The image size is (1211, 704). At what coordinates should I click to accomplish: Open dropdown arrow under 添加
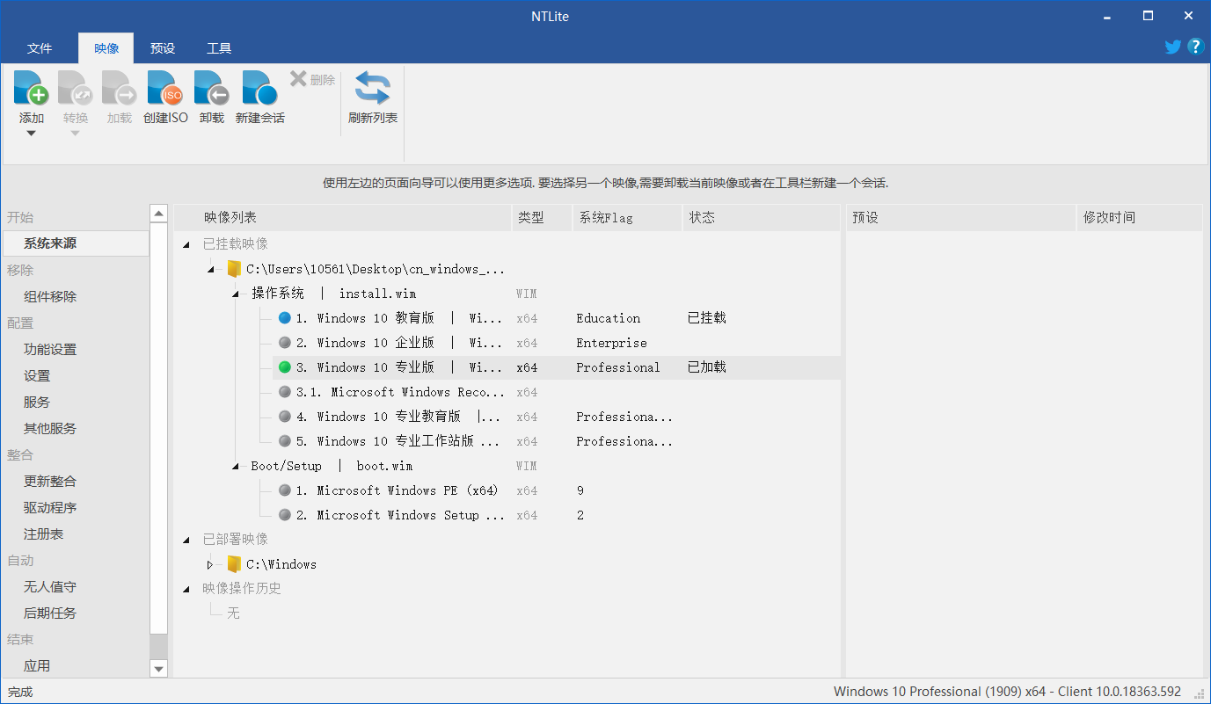click(x=31, y=134)
